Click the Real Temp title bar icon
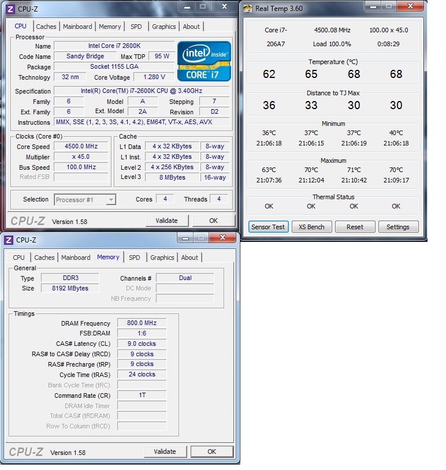This screenshot has width=446, height=470. [247, 8]
